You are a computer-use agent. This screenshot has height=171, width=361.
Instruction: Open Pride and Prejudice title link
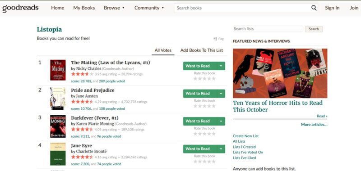click(x=93, y=90)
